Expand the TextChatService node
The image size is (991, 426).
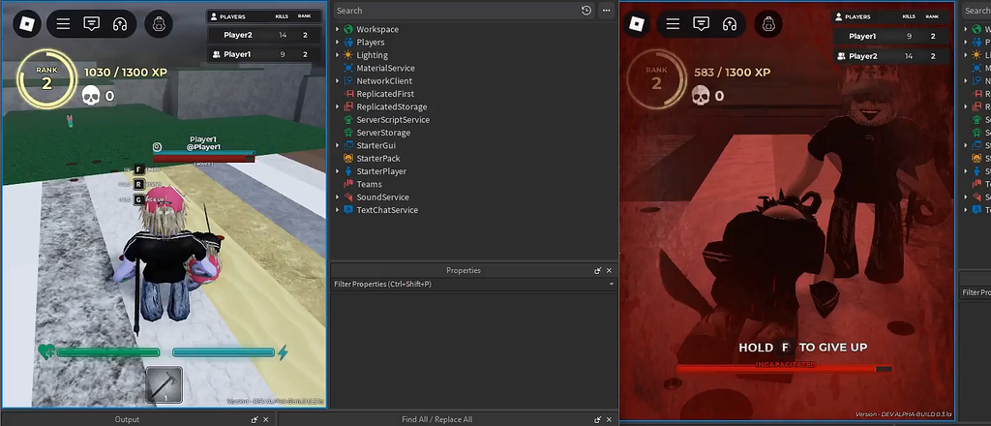[x=338, y=210]
